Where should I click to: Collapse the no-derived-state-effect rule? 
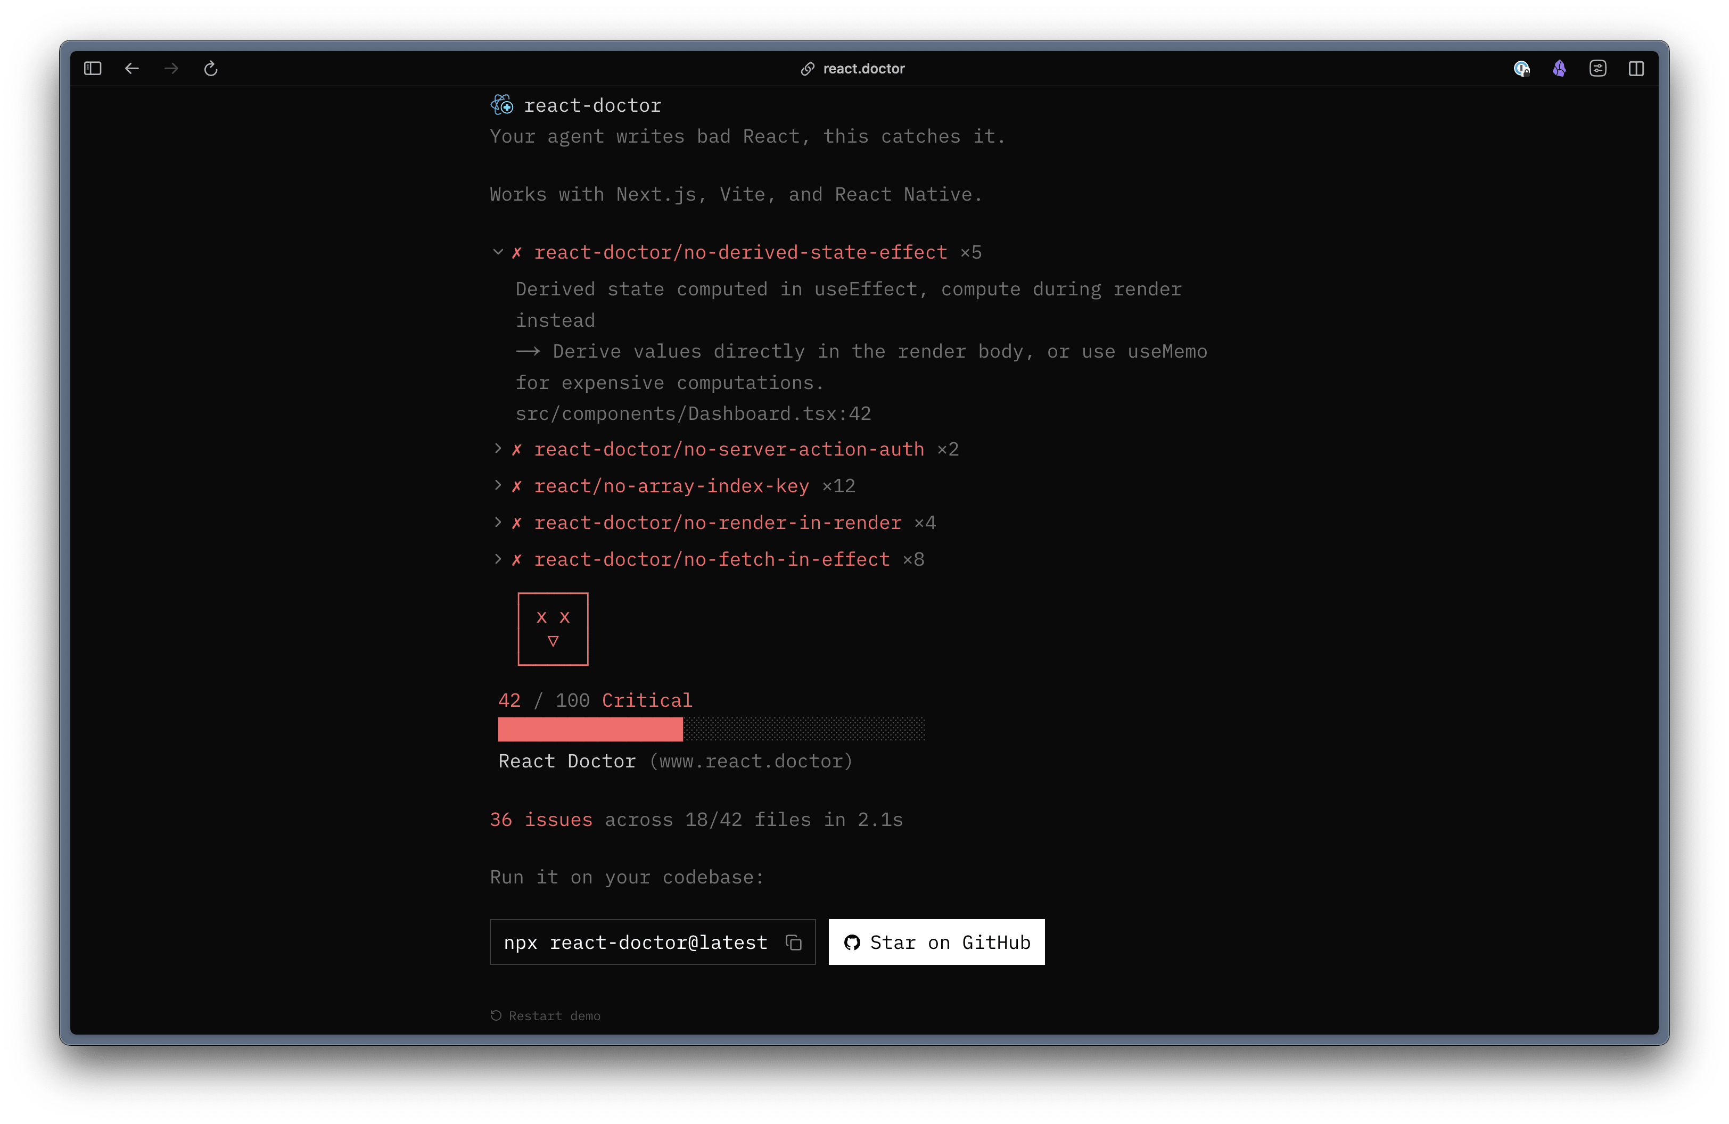tap(498, 252)
